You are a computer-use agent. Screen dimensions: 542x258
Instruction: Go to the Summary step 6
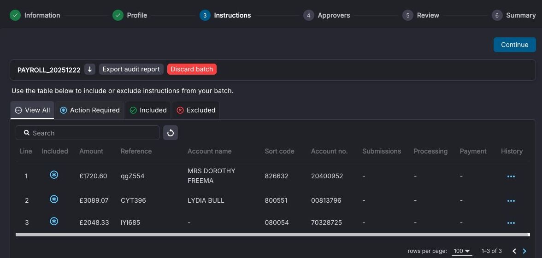pyautogui.click(x=513, y=15)
